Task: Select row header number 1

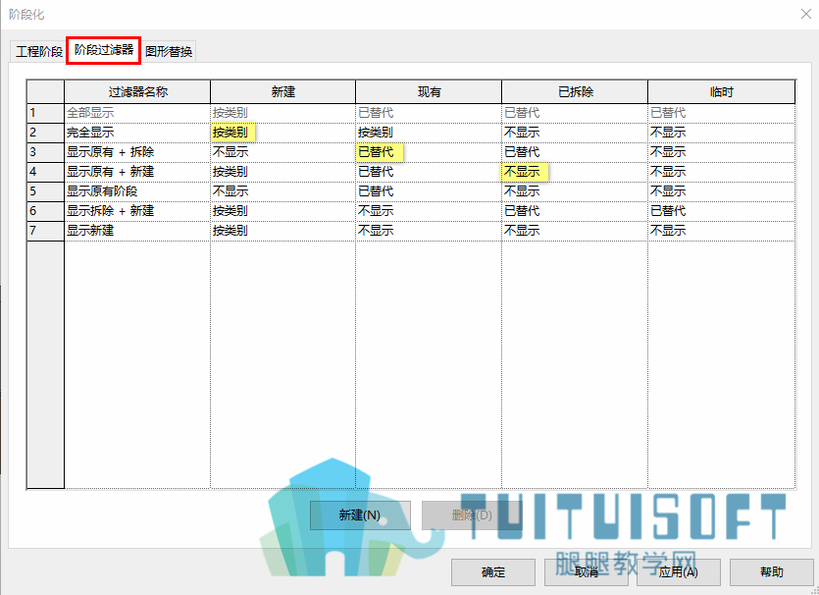Action: click(x=45, y=113)
